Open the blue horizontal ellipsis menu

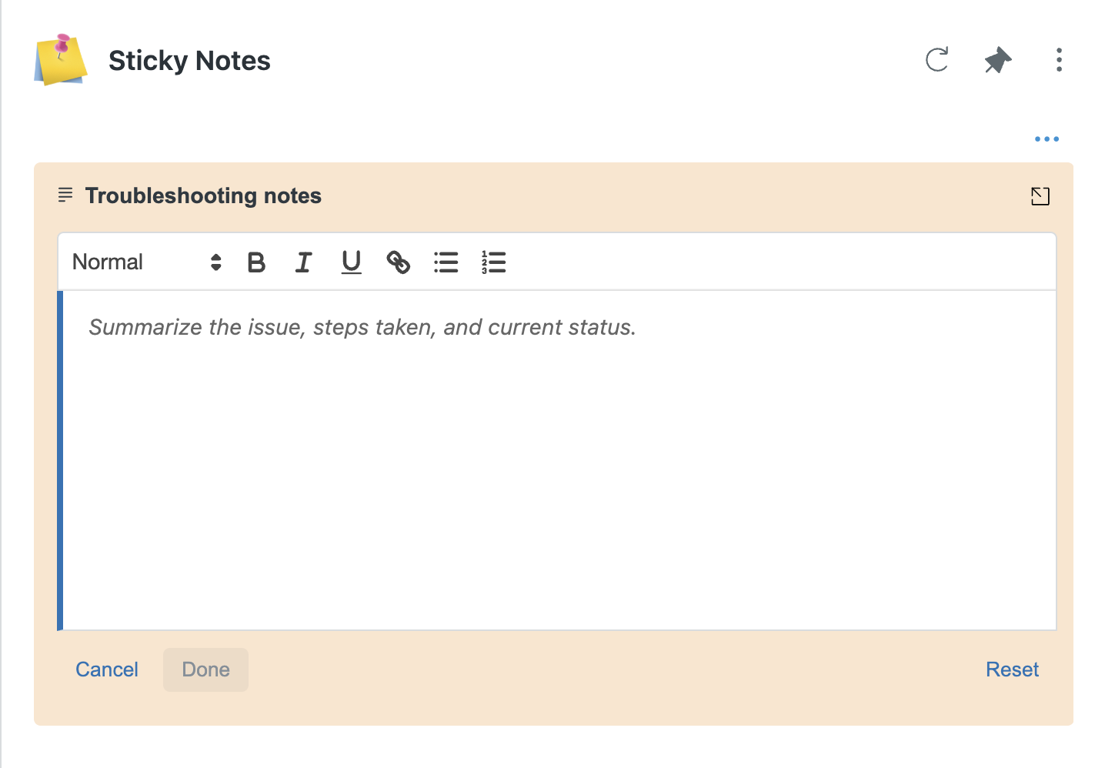click(x=1047, y=139)
